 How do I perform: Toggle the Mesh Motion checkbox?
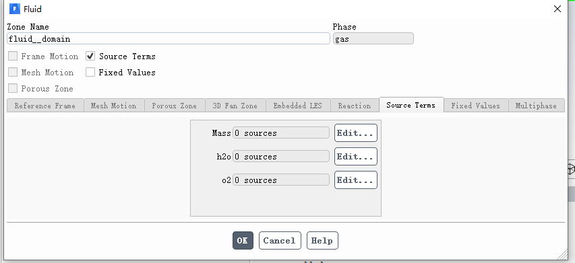[13, 72]
